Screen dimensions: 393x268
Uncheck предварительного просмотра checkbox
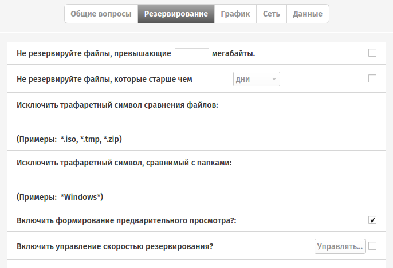tap(372, 220)
